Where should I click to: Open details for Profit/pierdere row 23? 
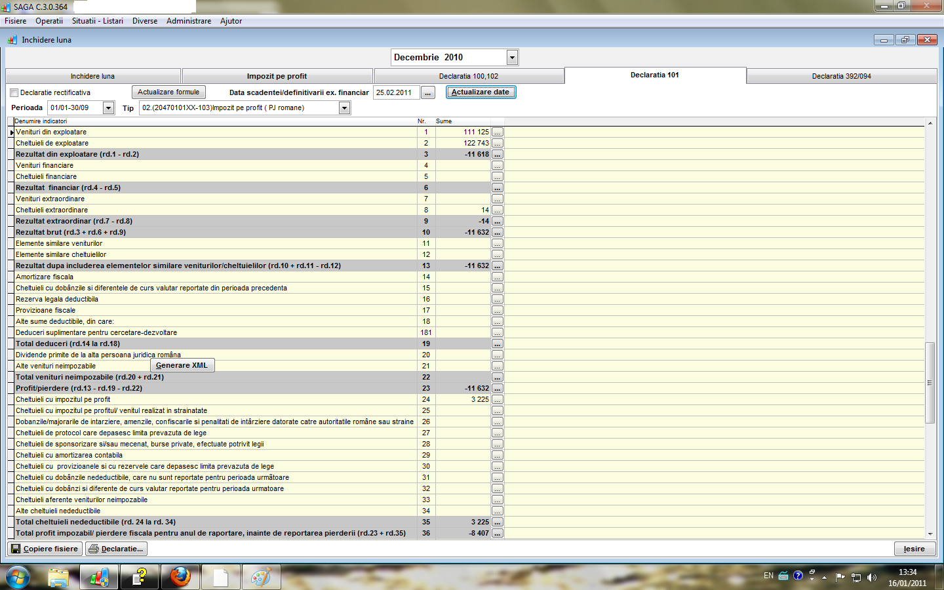pos(498,388)
